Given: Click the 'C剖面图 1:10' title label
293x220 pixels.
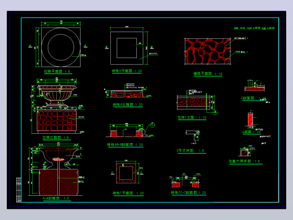Looking at the screenshot, I should coord(254,98).
